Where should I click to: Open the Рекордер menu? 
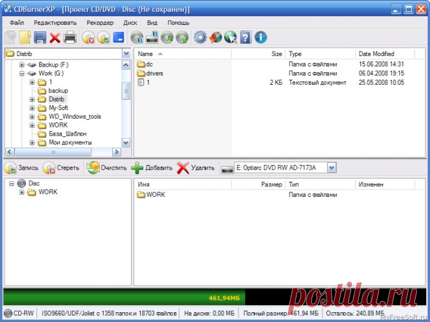point(100,23)
